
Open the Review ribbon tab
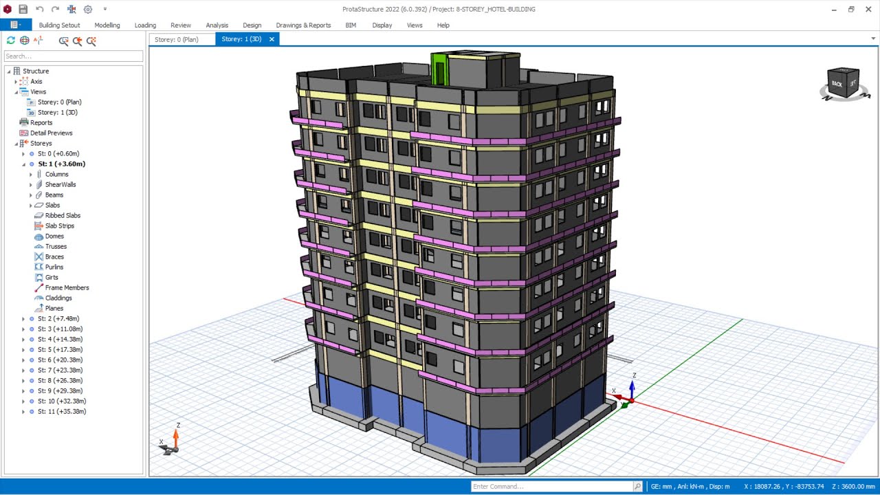point(181,25)
